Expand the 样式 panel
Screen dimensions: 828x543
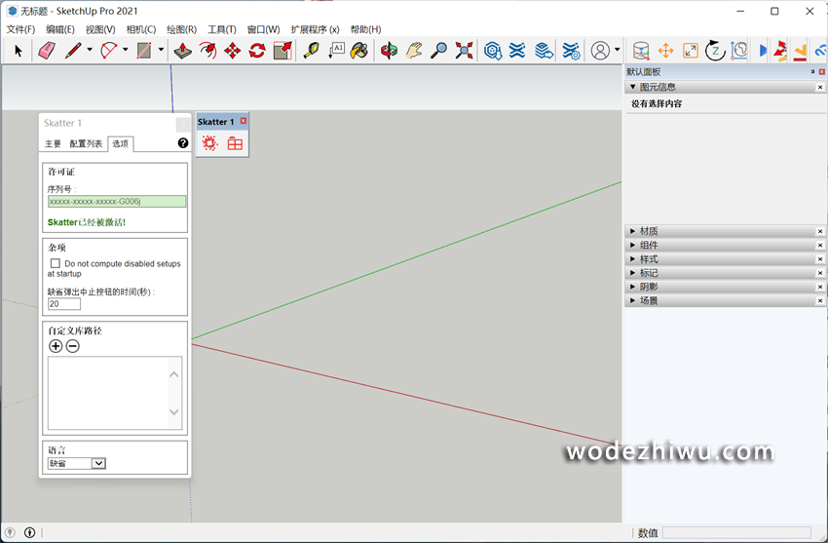click(x=632, y=258)
